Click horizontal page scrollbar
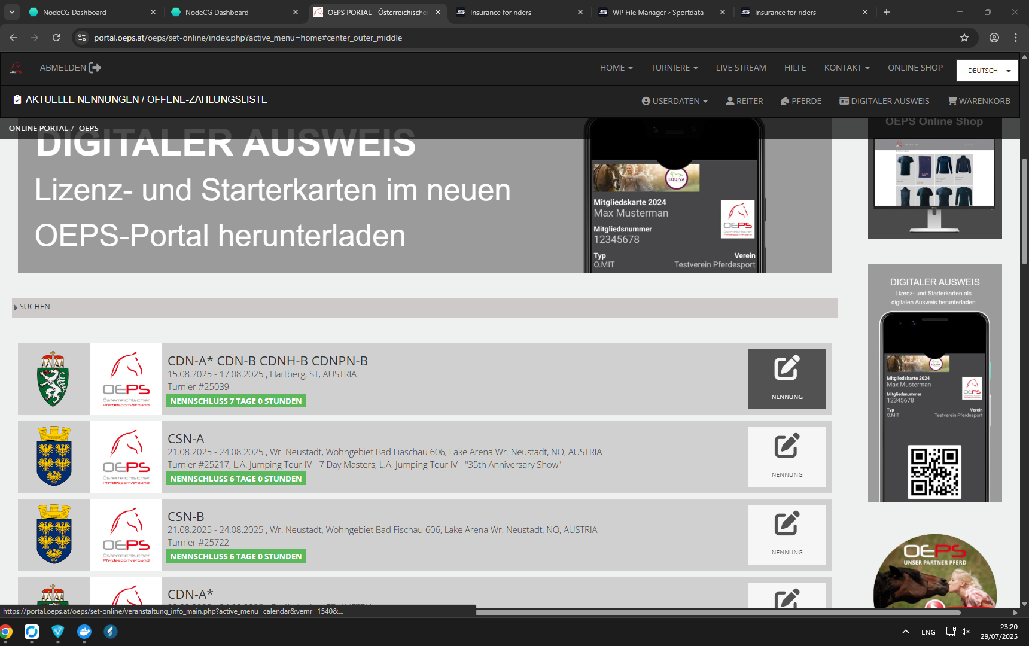1029x646 pixels. tap(718, 613)
